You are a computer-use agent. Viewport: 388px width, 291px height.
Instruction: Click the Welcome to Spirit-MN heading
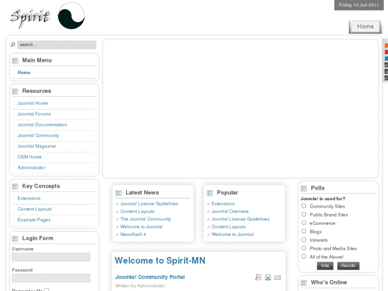(160, 261)
